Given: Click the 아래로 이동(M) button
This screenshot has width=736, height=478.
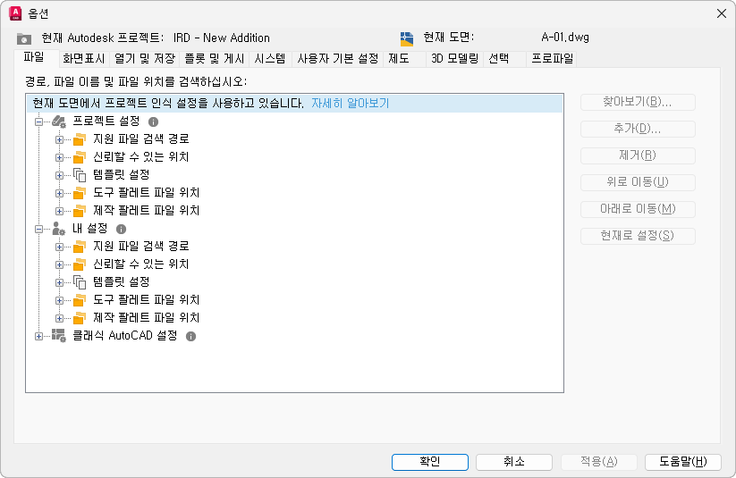Looking at the screenshot, I should tap(638, 209).
